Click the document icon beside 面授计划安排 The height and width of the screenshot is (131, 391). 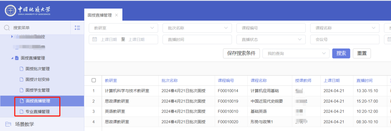pos(21,80)
